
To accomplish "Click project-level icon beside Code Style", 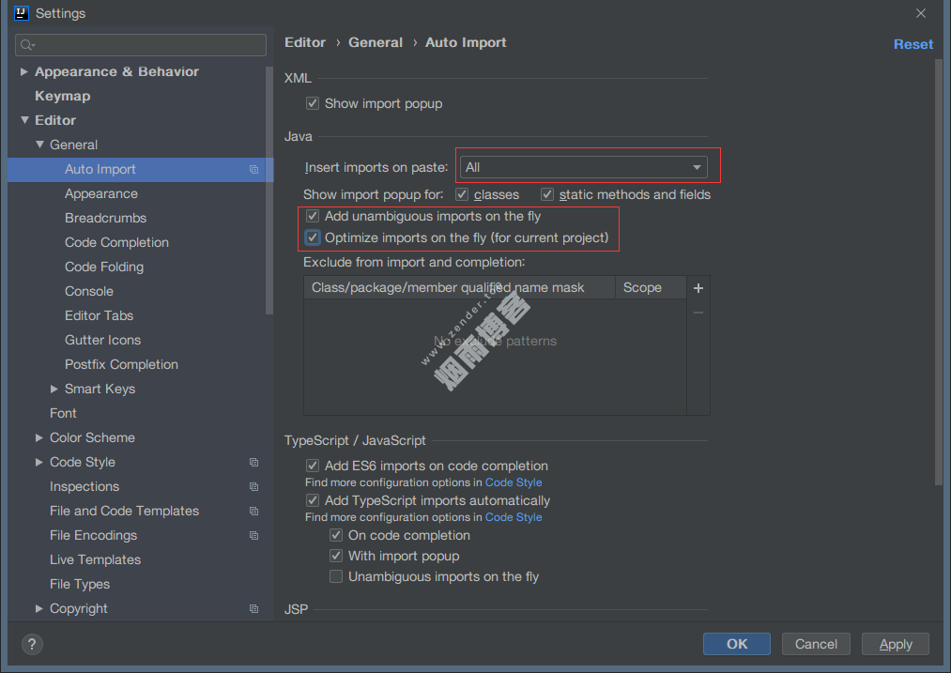I will pos(253,463).
